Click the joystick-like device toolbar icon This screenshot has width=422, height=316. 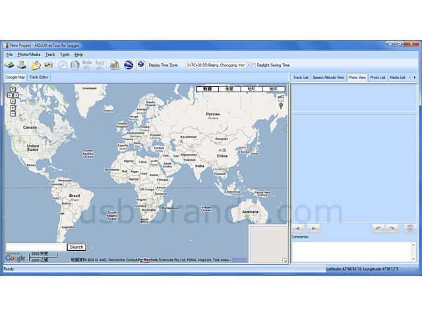pyautogui.click(x=22, y=65)
